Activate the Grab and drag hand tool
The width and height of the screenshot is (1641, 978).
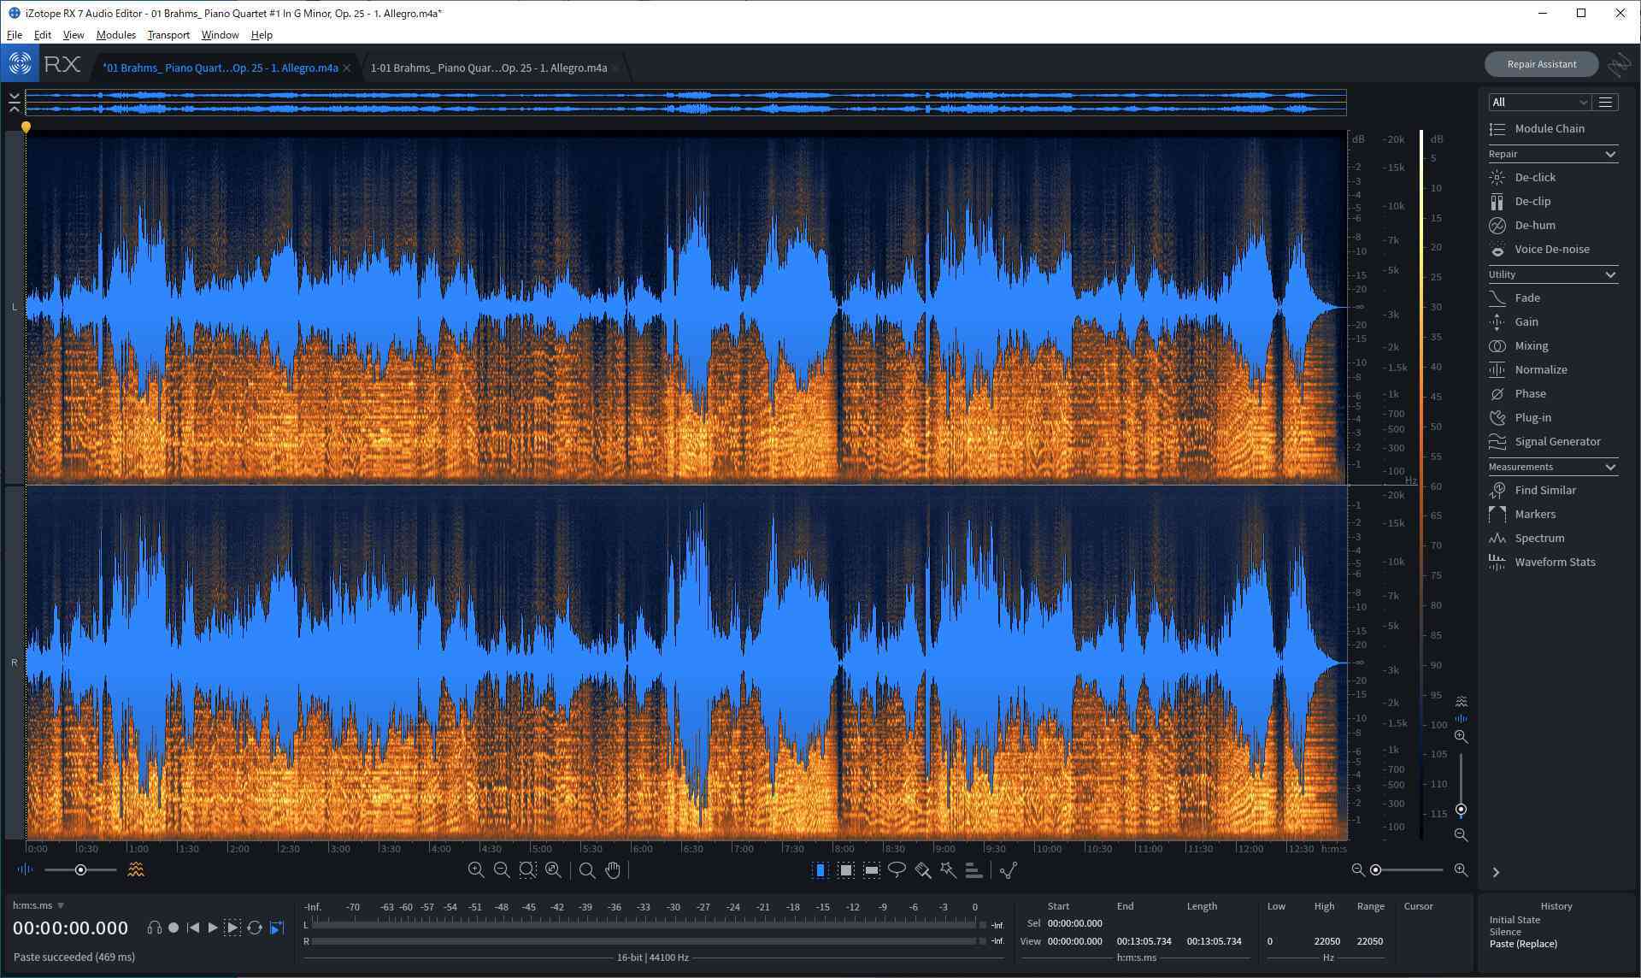[613, 870]
